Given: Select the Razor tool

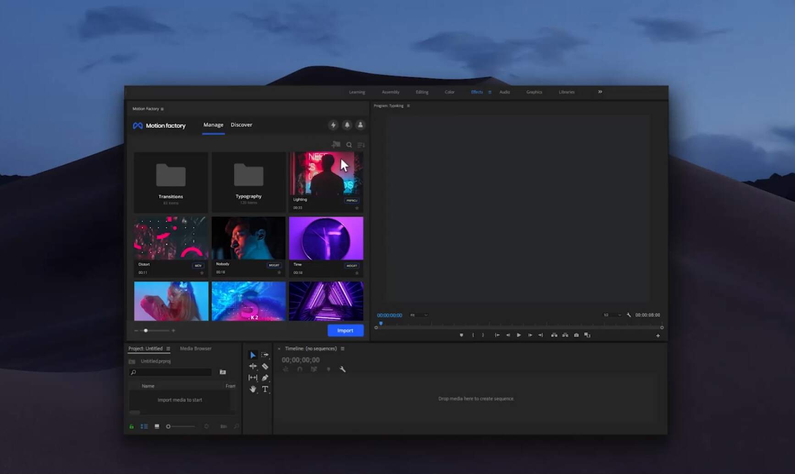Looking at the screenshot, I should tap(265, 366).
